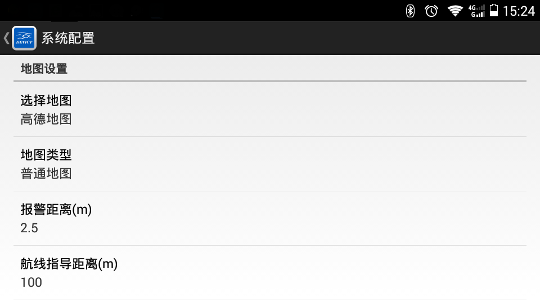Tap the Bluetooth status icon

coord(410,11)
